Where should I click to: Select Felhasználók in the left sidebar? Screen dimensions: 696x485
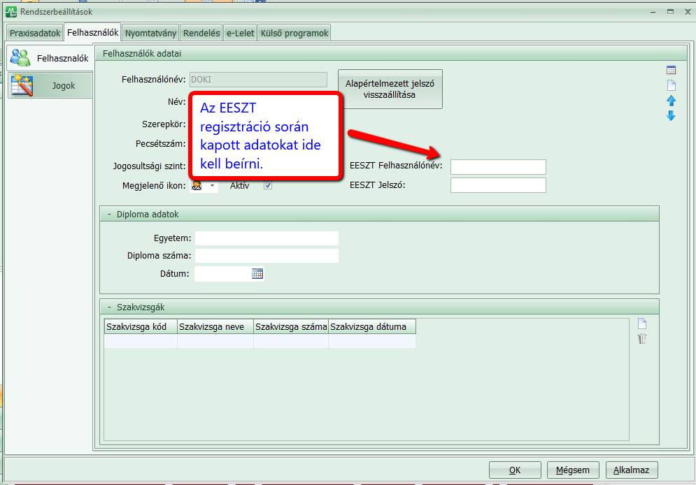pos(49,58)
